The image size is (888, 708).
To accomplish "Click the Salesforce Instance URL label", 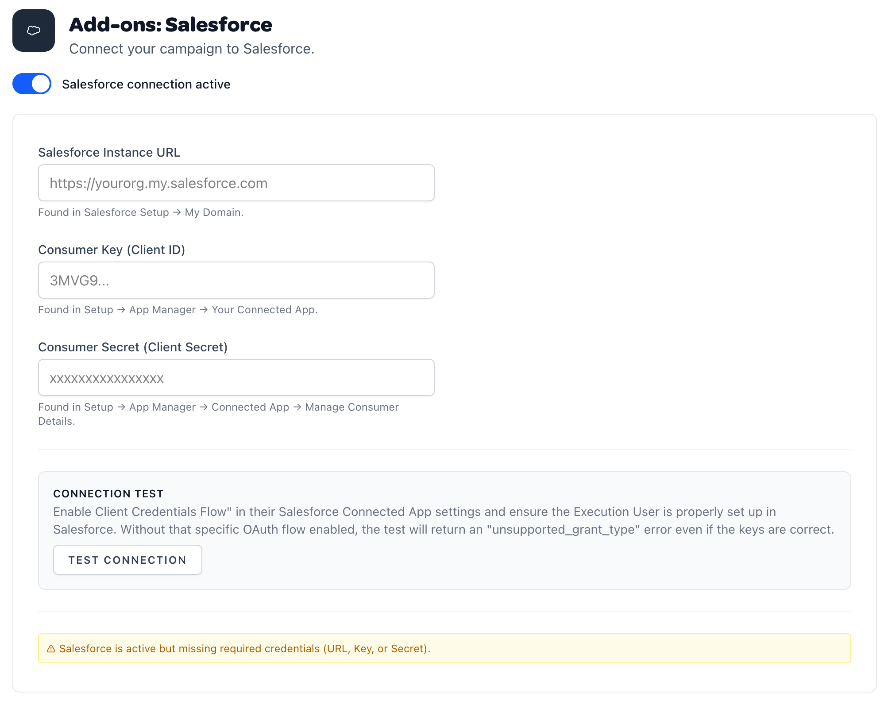I will (109, 152).
